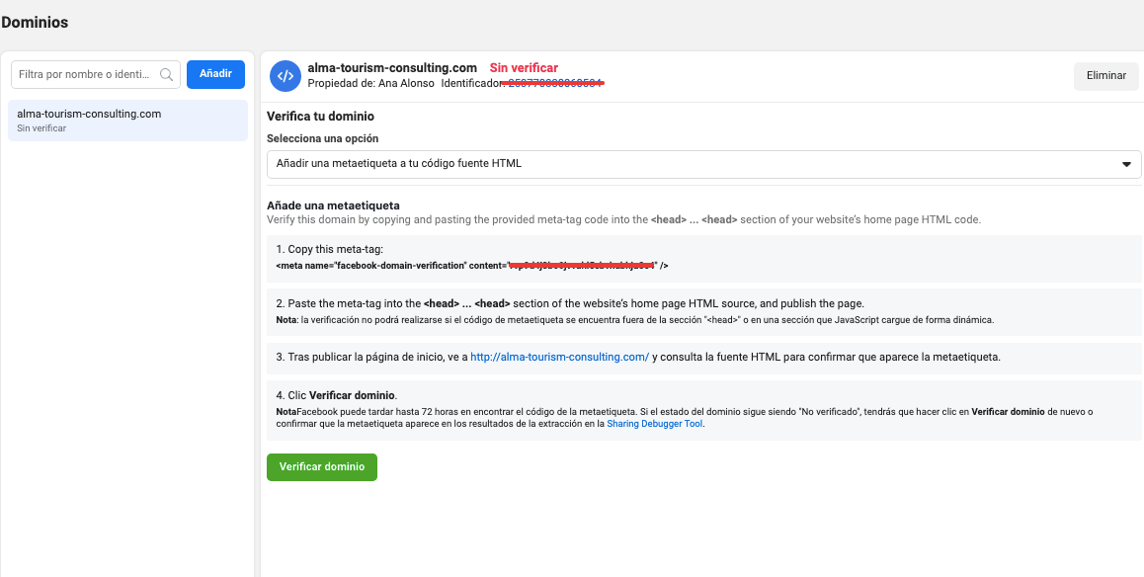Open the verification method dropdown arrow
The height and width of the screenshot is (577, 1144).
[x=1126, y=164]
